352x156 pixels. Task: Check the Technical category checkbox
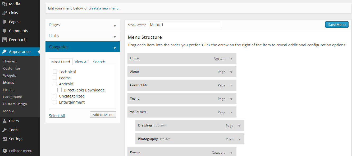[x=55, y=72]
